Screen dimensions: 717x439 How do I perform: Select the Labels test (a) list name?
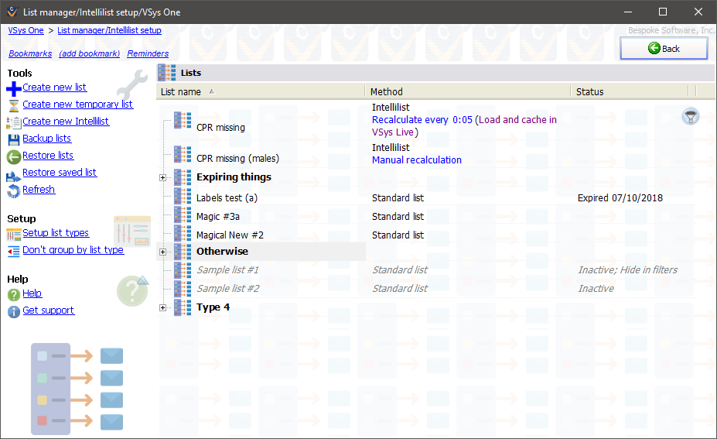click(227, 197)
